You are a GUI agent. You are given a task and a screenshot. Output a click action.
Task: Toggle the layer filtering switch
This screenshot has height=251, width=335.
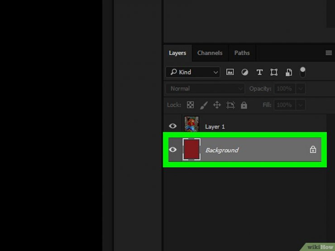click(302, 71)
